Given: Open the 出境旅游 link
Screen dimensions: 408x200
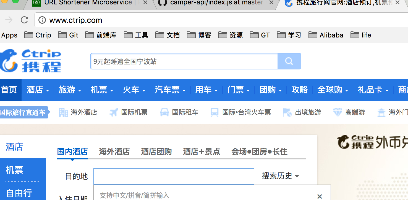Looking at the screenshot, I should click(308, 112).
